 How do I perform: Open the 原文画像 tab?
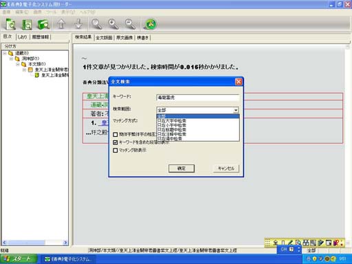point(124,38)
